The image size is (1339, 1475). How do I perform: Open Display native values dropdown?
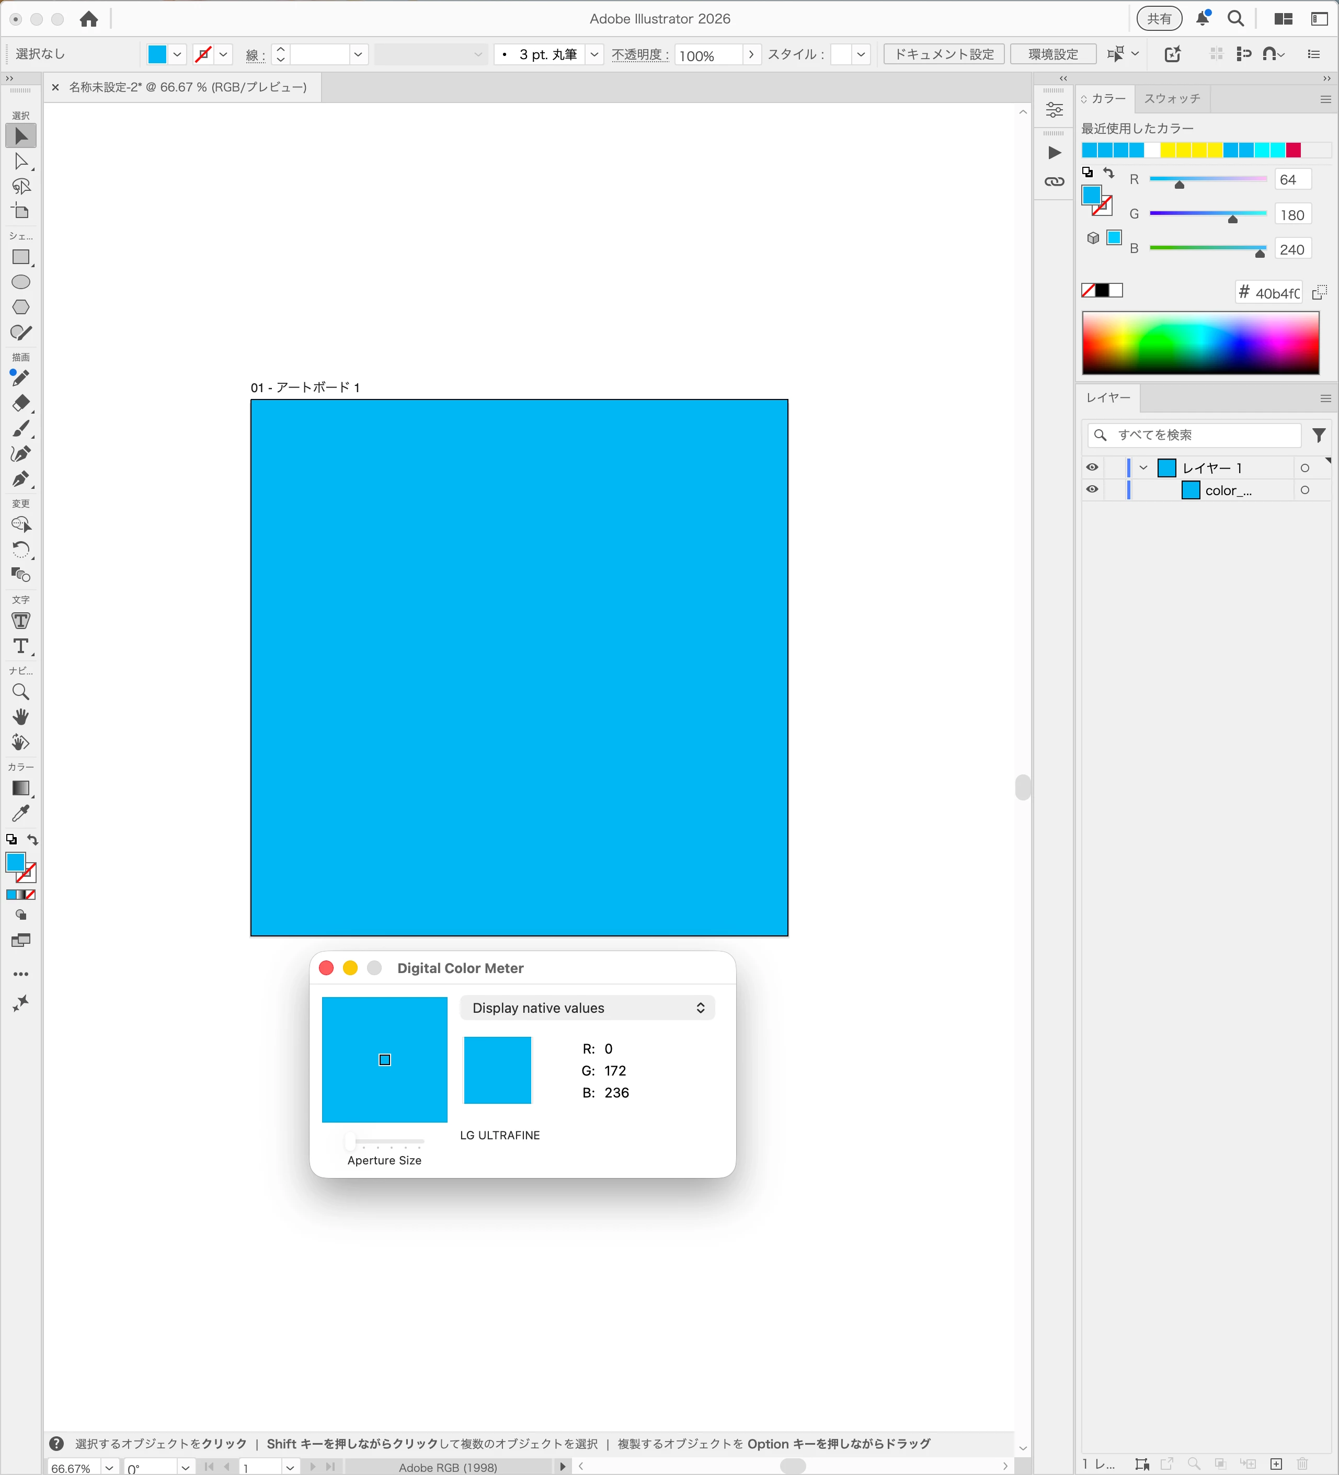(x=587, y=1008)
